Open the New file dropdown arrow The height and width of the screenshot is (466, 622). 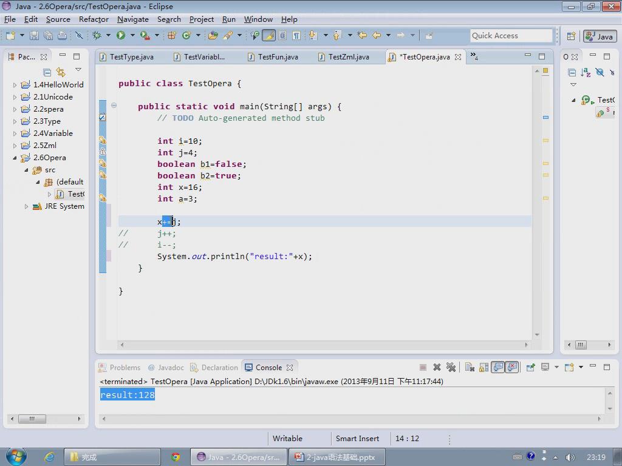[22, 36]
